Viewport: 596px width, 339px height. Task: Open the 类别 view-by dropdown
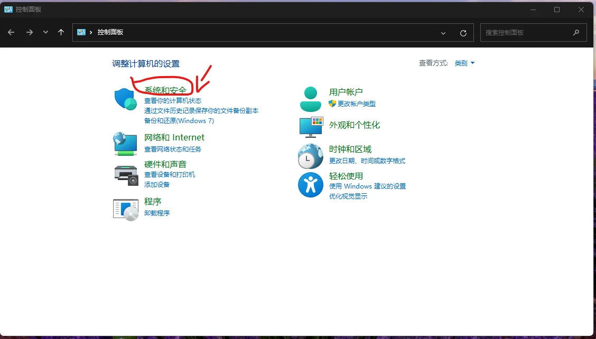[464, 63]
